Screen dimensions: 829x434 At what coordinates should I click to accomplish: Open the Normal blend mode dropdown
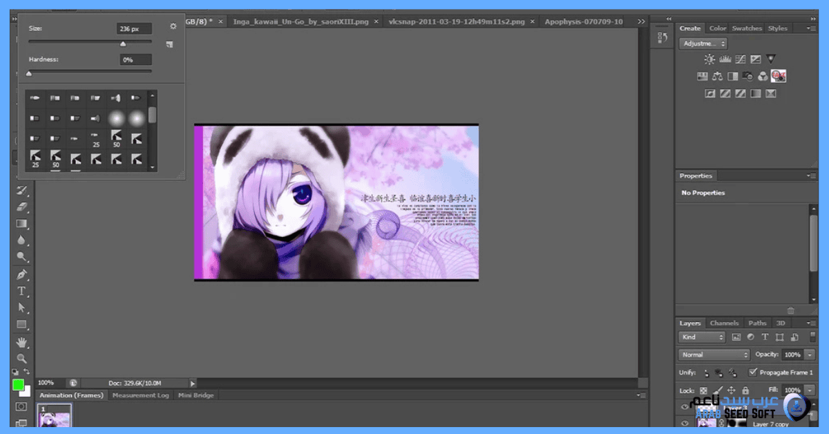714,355
